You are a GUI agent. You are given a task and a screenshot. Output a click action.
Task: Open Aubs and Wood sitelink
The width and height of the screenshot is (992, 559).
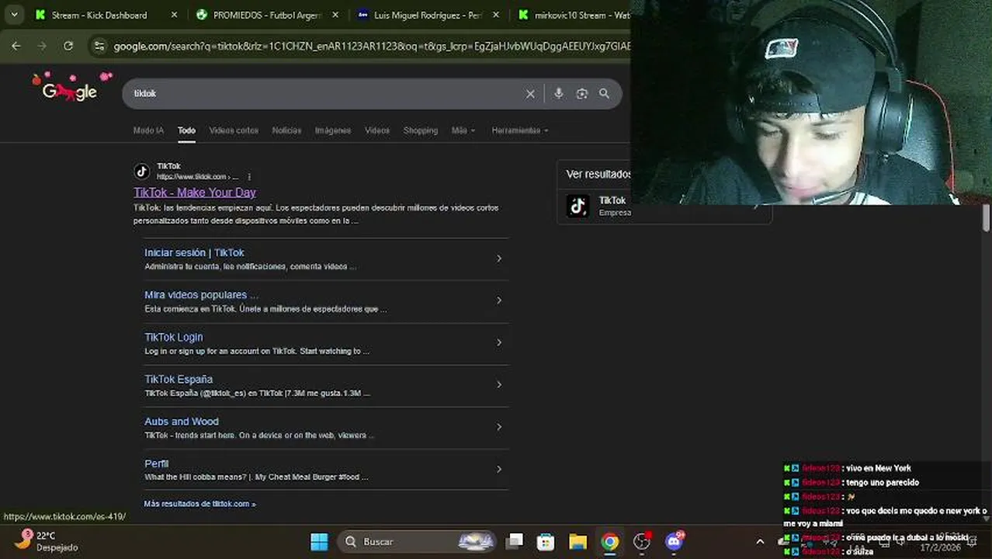pos(182,422)
